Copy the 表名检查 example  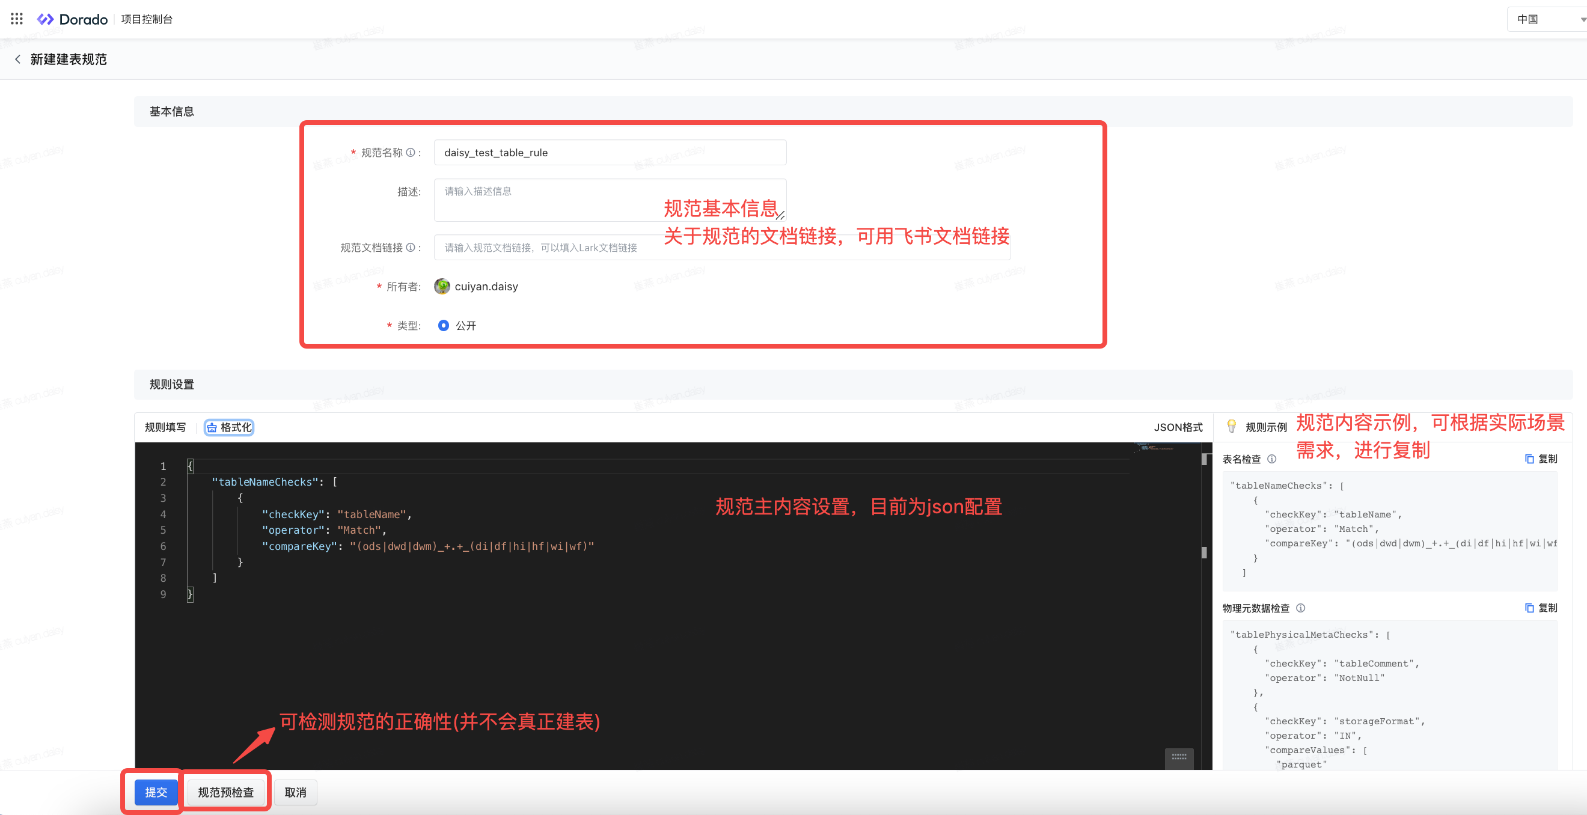(1540, 459)
